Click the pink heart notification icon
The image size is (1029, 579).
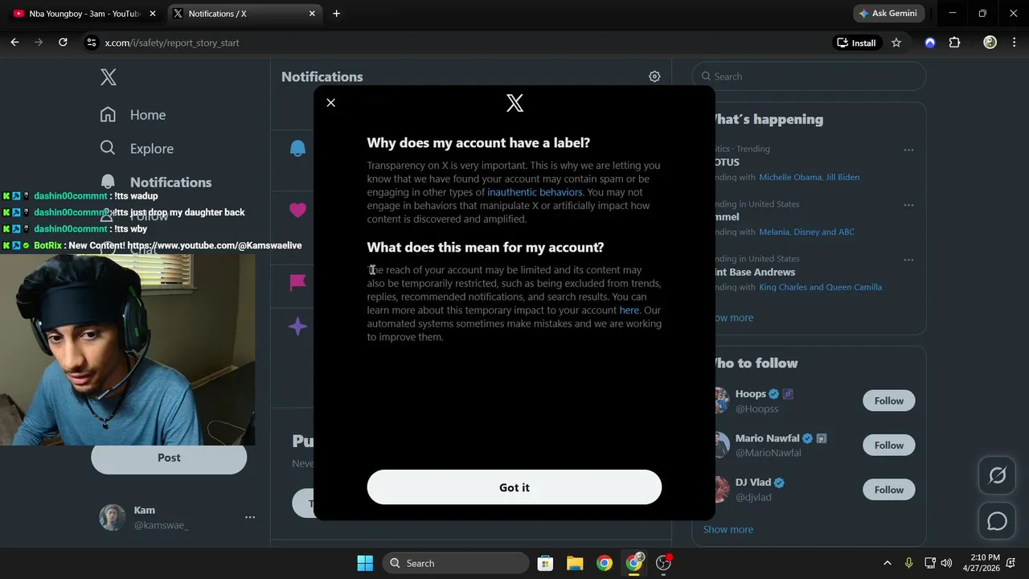[297, 211]
